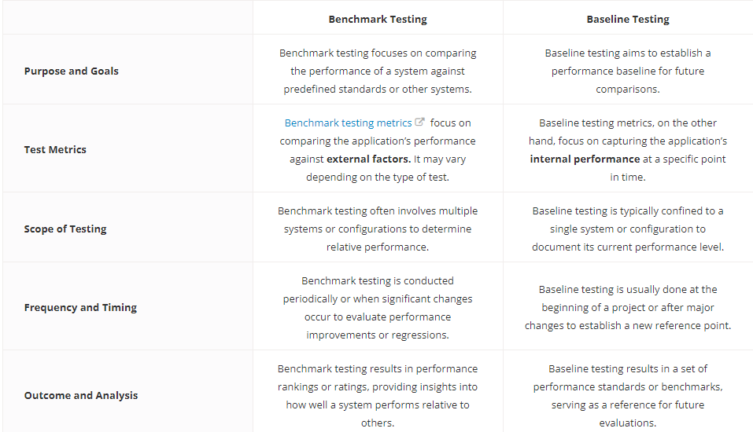Select the Scope of Testing row label
The image size is (753, 432).
pos(65,229)
